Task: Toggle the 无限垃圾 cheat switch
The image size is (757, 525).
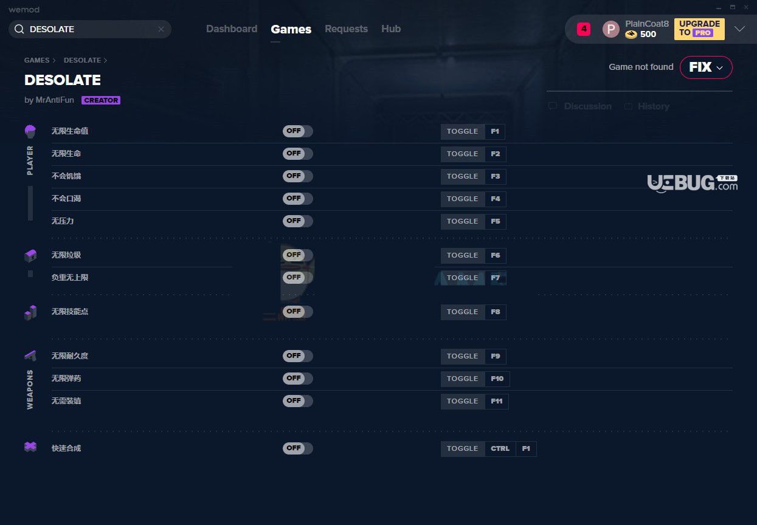Action: click(x=298, y=255)
